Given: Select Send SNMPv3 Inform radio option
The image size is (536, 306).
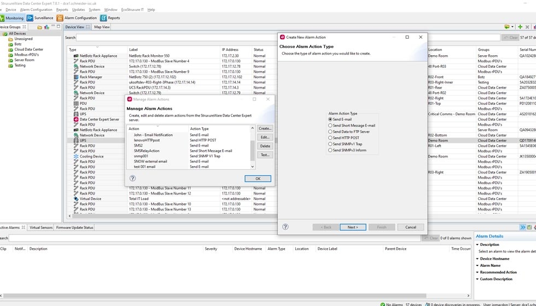Looking at the screenshot, I should tap(330, 150).
